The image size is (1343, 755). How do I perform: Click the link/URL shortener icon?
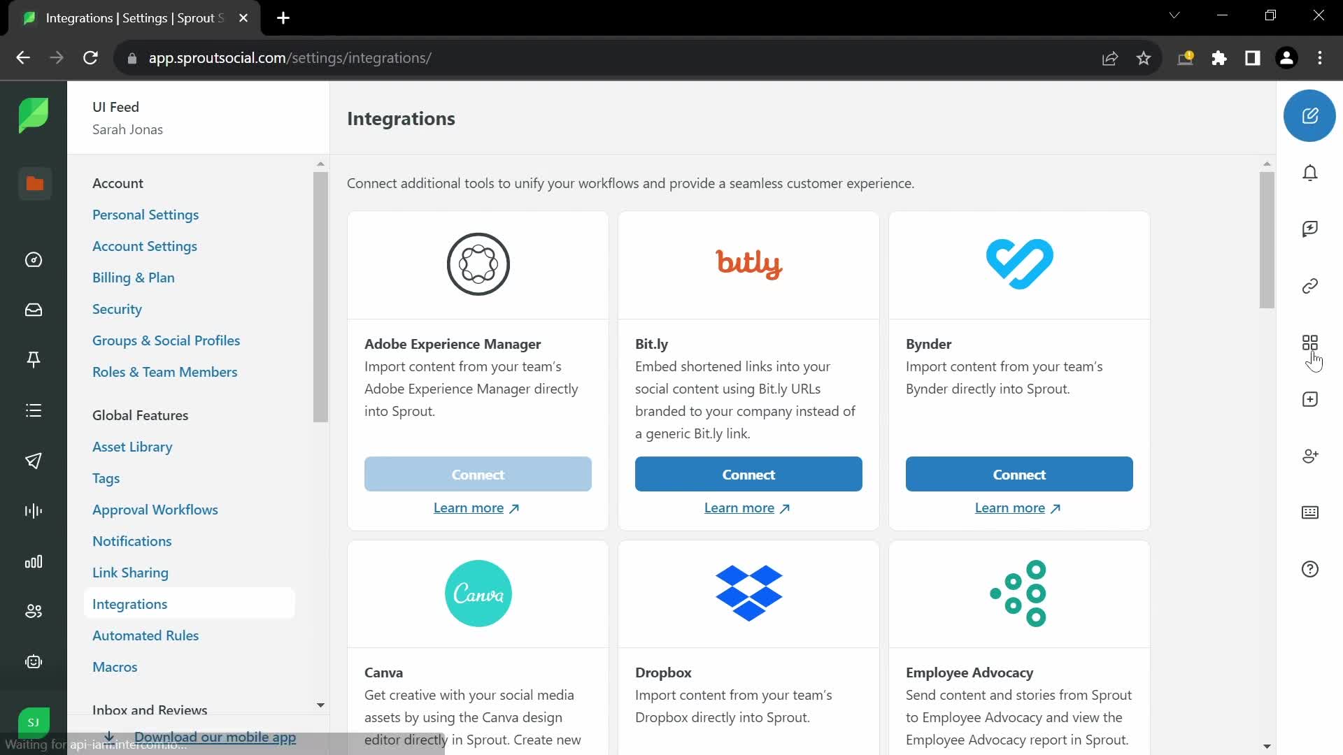point(1311,287)
